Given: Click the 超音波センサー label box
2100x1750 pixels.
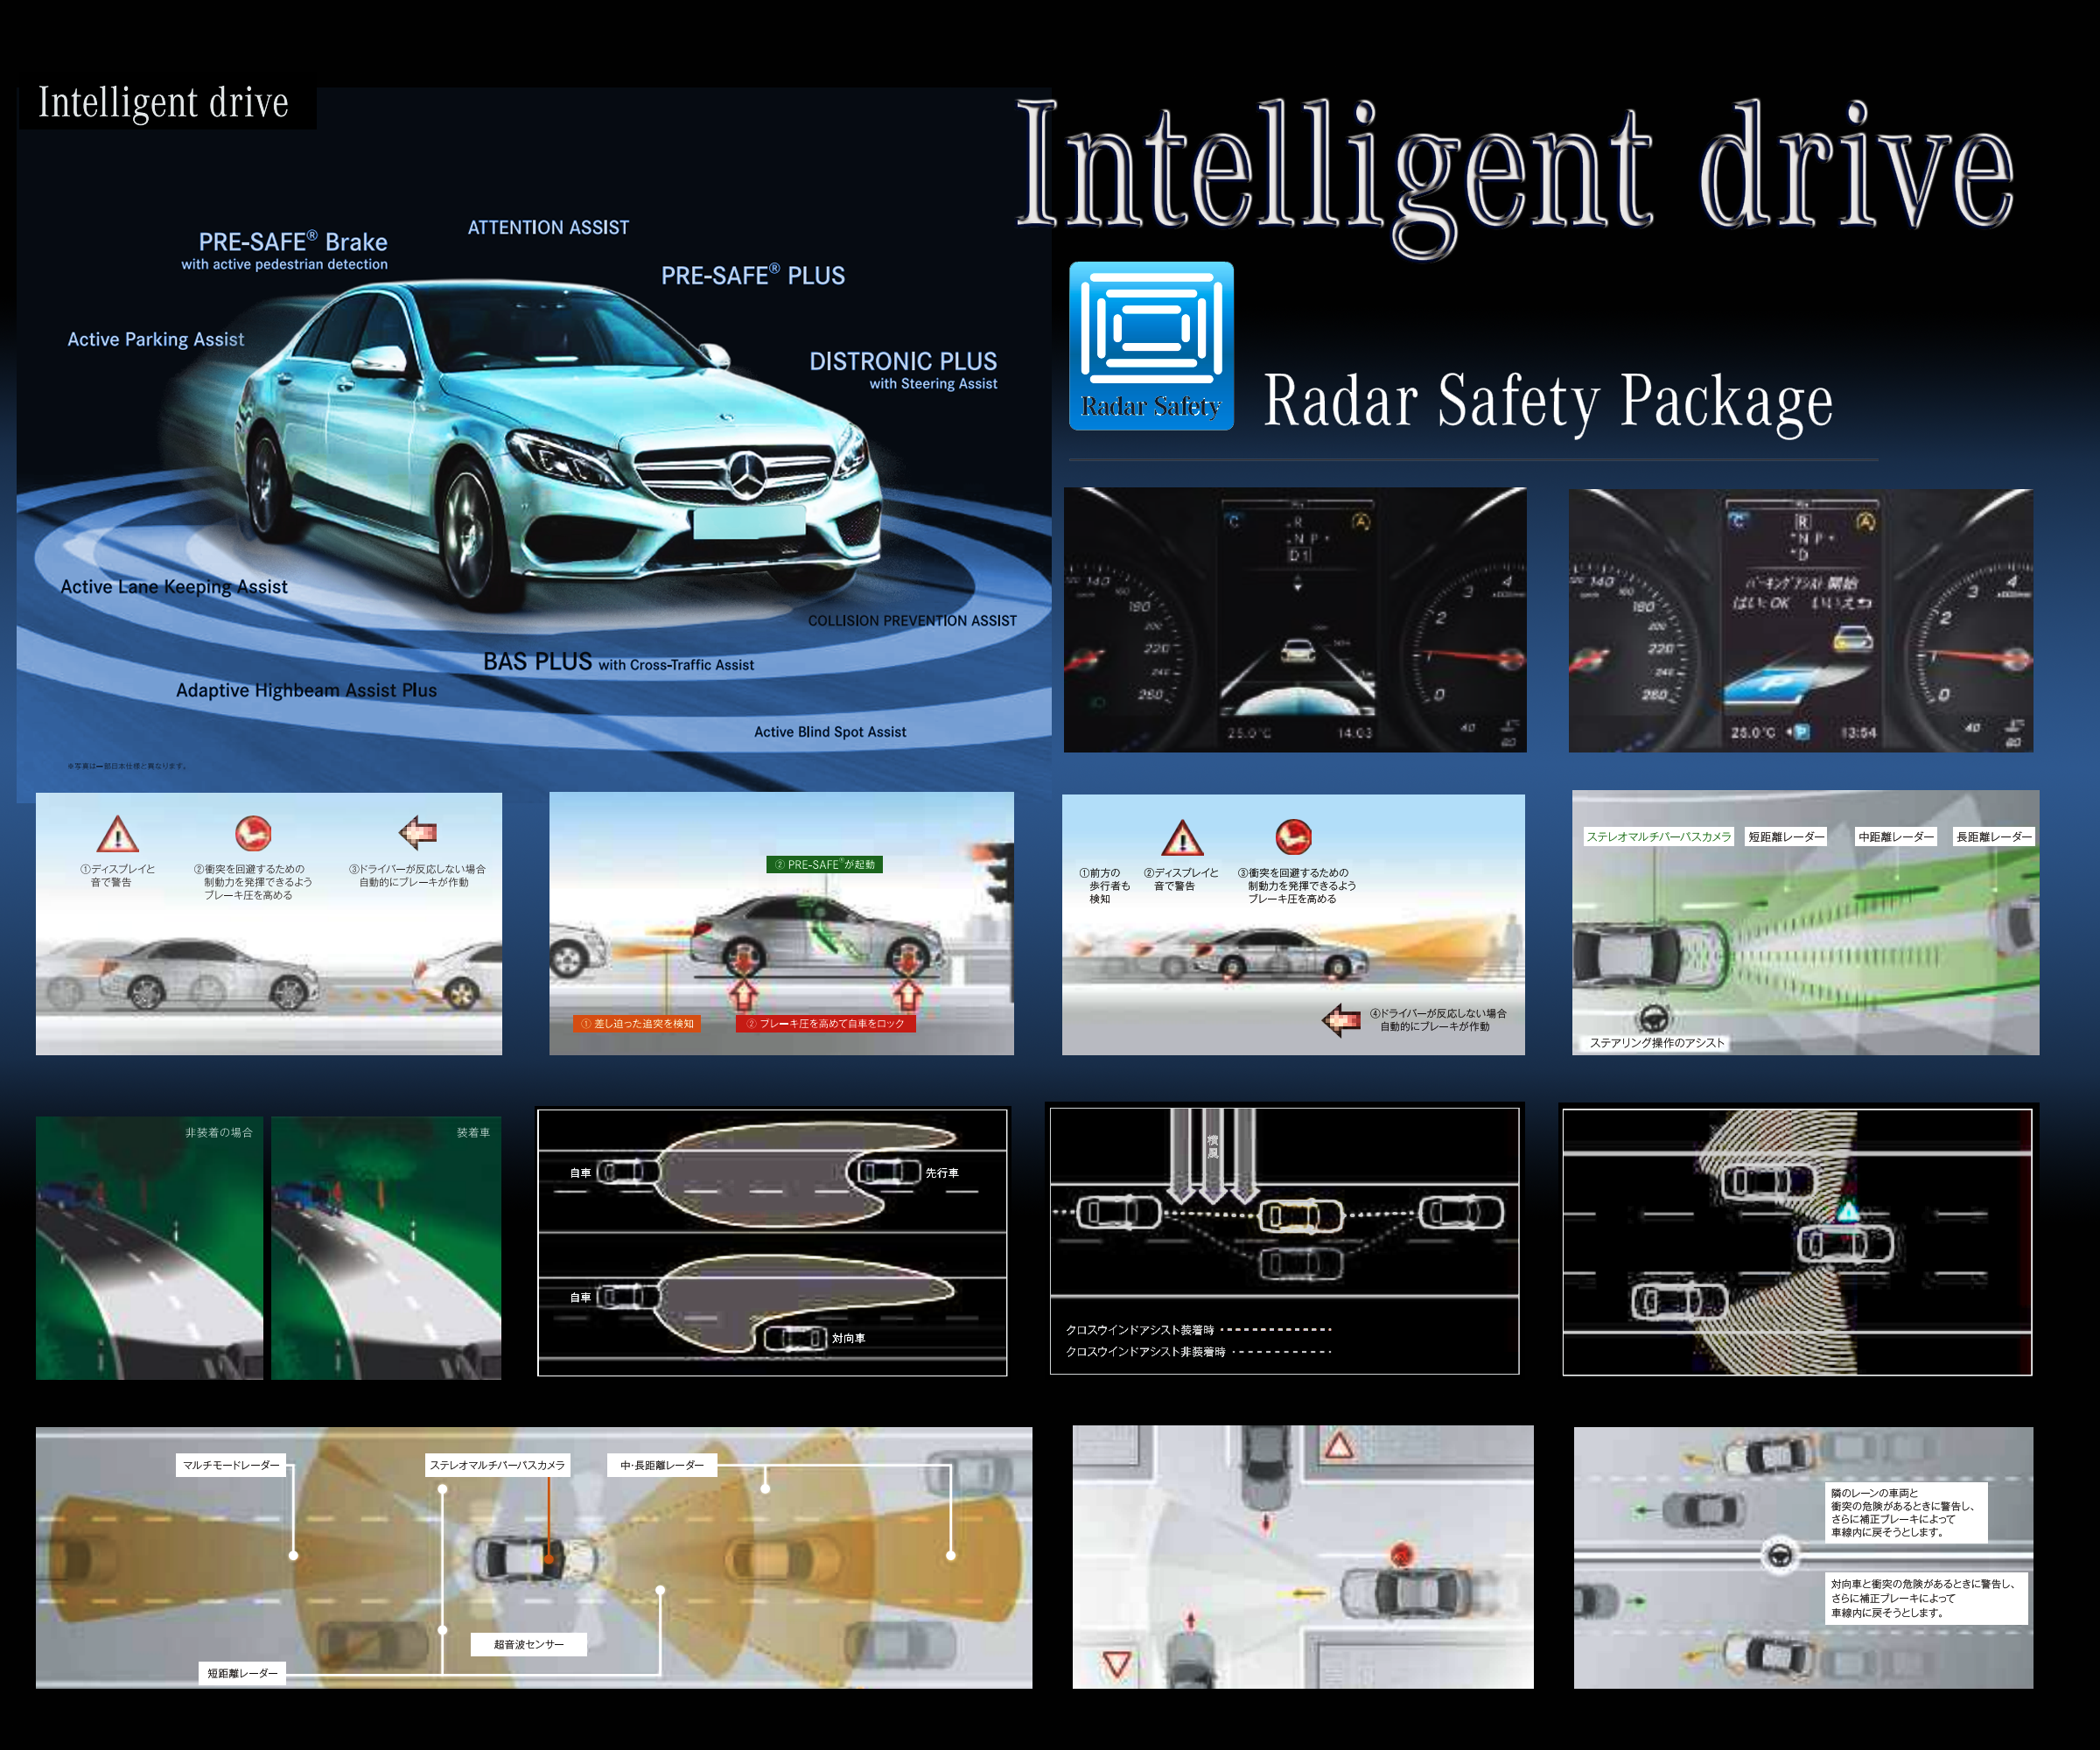Looking at the screenshot, I should click(x=528, y=1644).
